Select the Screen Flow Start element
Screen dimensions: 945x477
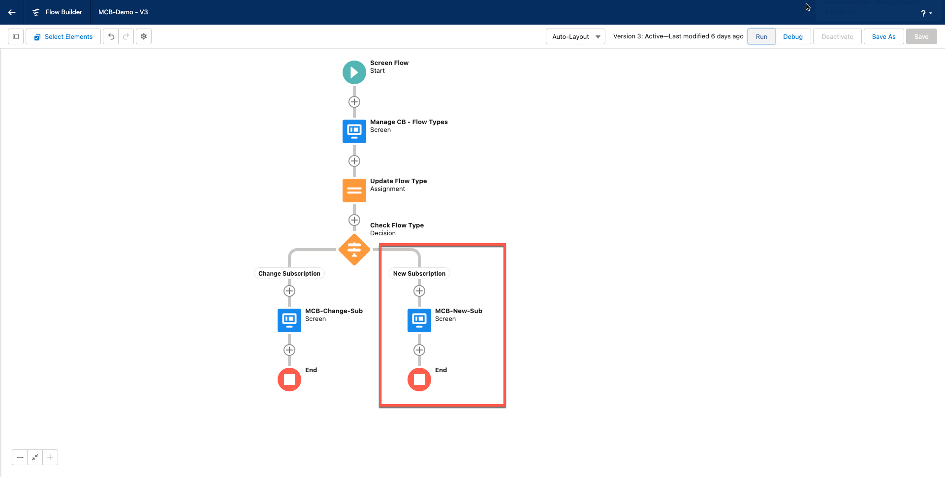pos(354,72)
